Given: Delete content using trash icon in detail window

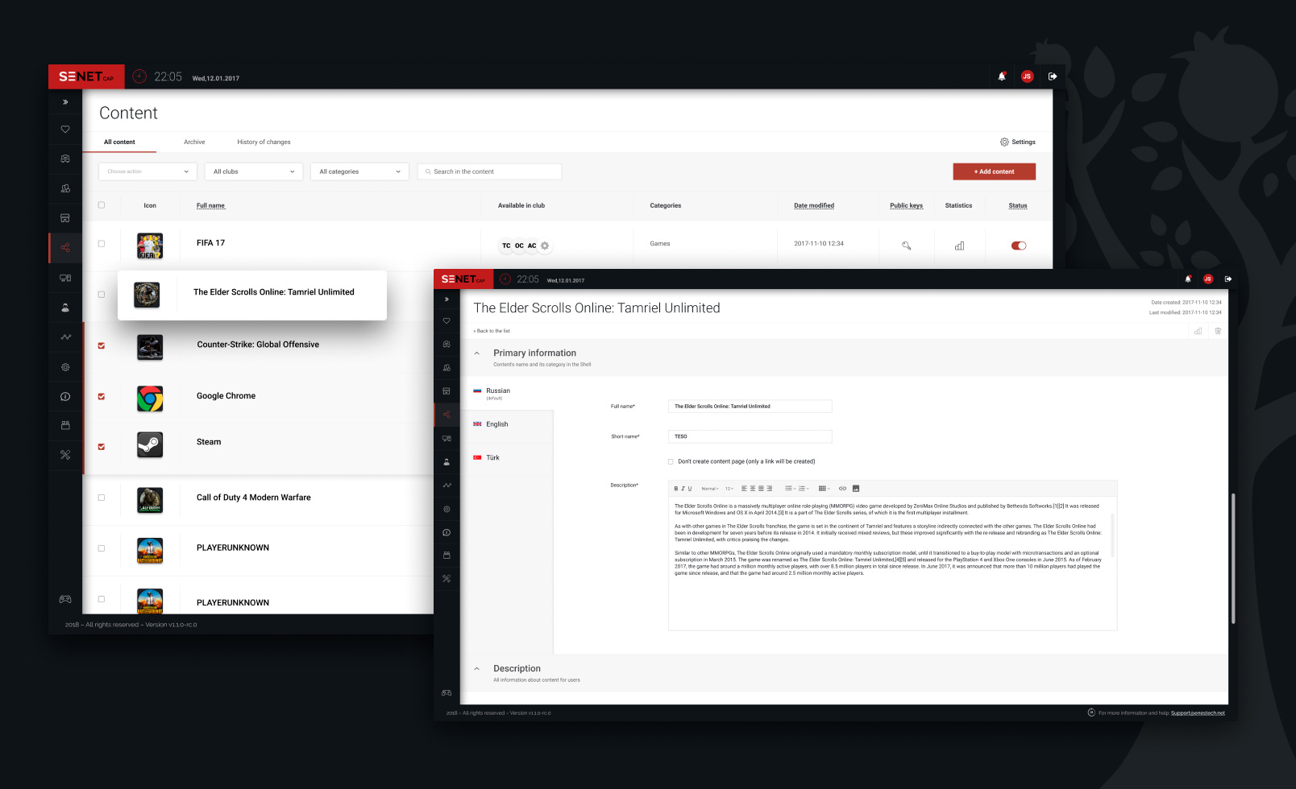Looking at the screenshot, I should pos(1218,331).
